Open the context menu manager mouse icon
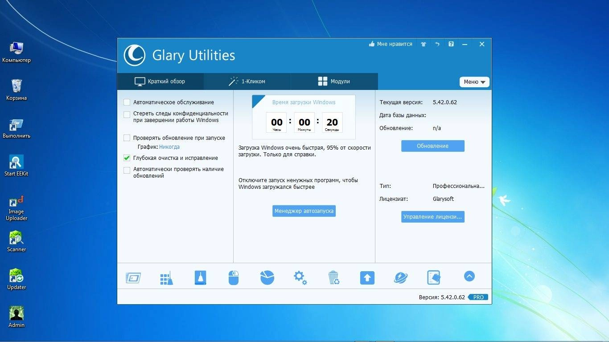Image resolution: width=609 pixels, height=342 pixels. 234,277
